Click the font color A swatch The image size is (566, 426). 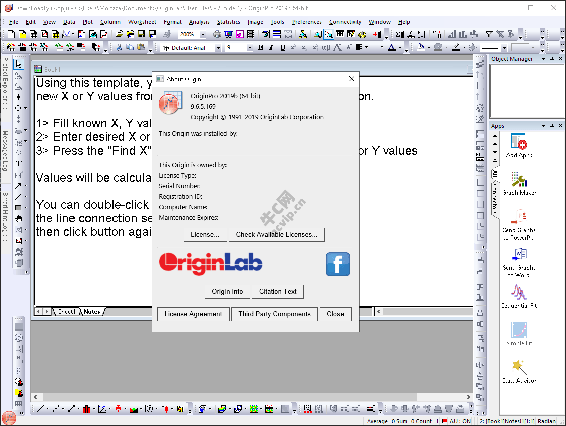pos(392,47)
